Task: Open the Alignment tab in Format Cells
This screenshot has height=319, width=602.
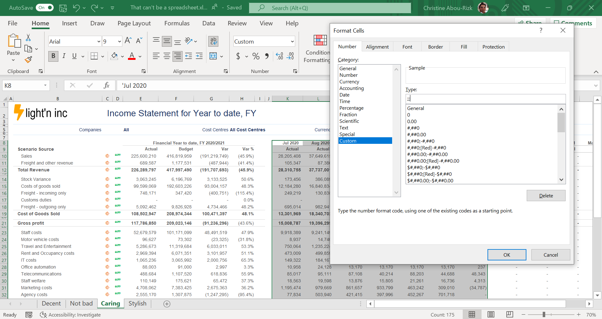Action: click(377, 47)
